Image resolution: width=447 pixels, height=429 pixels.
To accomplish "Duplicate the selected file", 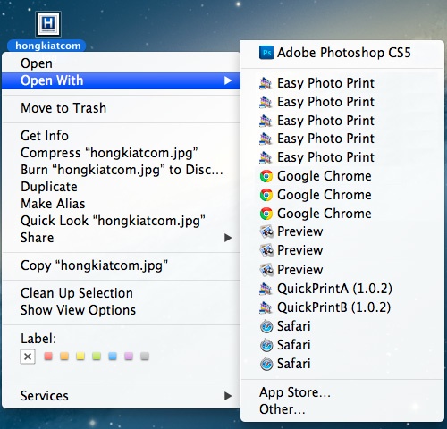I will point(121,187).
